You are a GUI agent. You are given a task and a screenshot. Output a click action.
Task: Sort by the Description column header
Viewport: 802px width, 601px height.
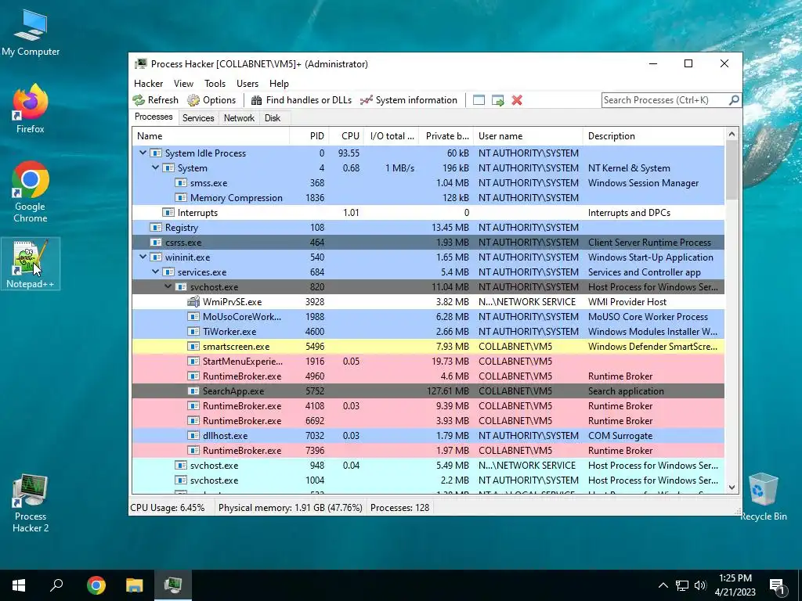654,136
